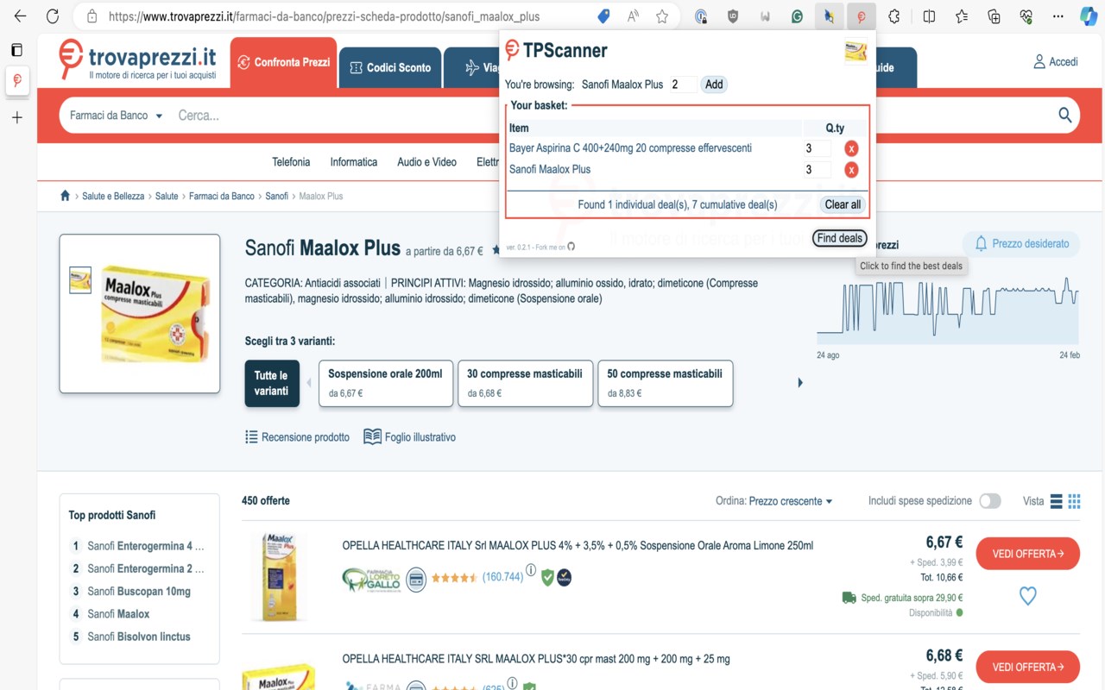This screenshot has width=1105, height=690.
Task: Open Foglio illustrativo link
Action: point(410,437)
